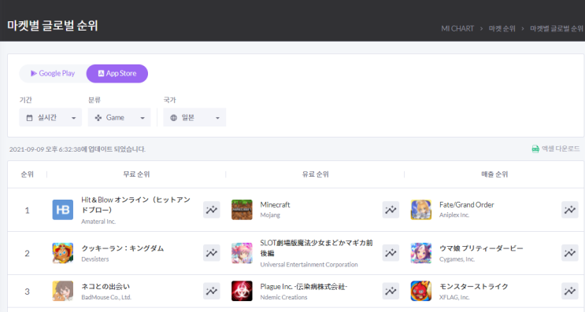Click the Fate/Grand Order app icon
This screenshot has width=585, height=312.
(x=421, y=210)
